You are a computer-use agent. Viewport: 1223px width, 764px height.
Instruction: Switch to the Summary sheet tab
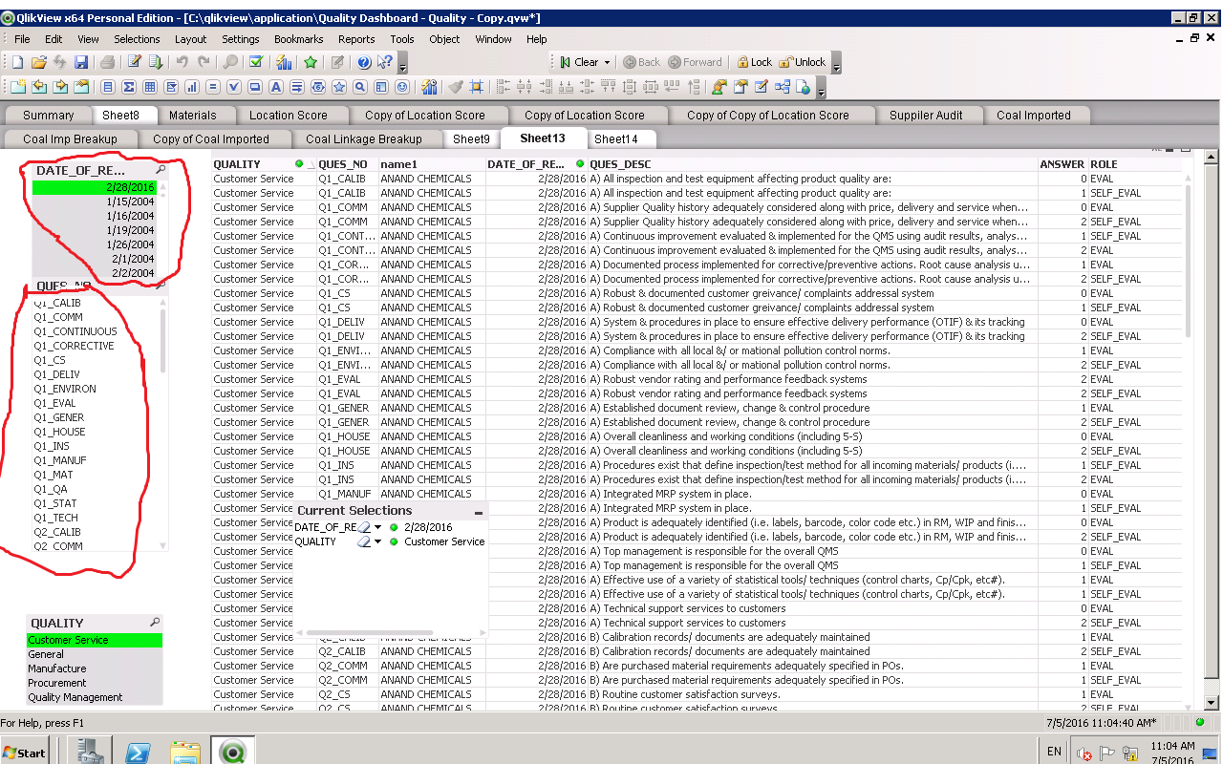point(48,116)
